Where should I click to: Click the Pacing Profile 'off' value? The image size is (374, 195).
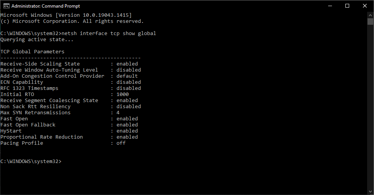121,143
